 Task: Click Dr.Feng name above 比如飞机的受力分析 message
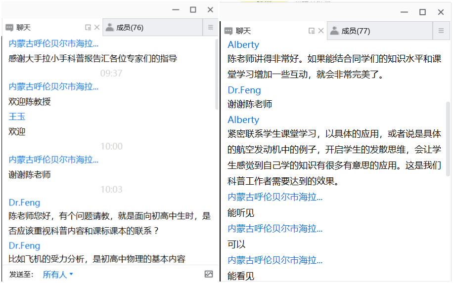point(24,245)
